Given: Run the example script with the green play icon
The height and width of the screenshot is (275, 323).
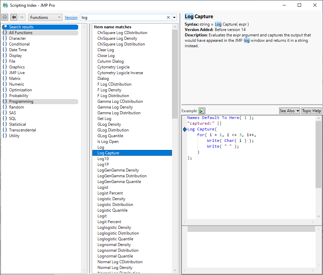Looking at the screenshot, I should point(202,111).
